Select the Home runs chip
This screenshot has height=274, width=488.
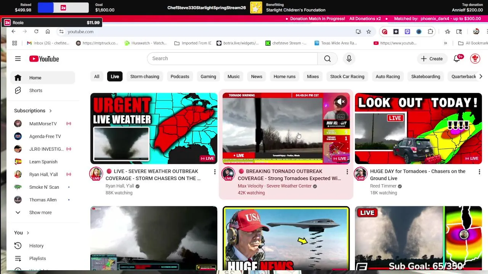pos(284,76)
